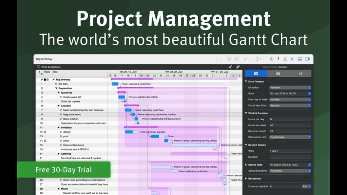Expand the Status Date section

(x=246, y=165)
